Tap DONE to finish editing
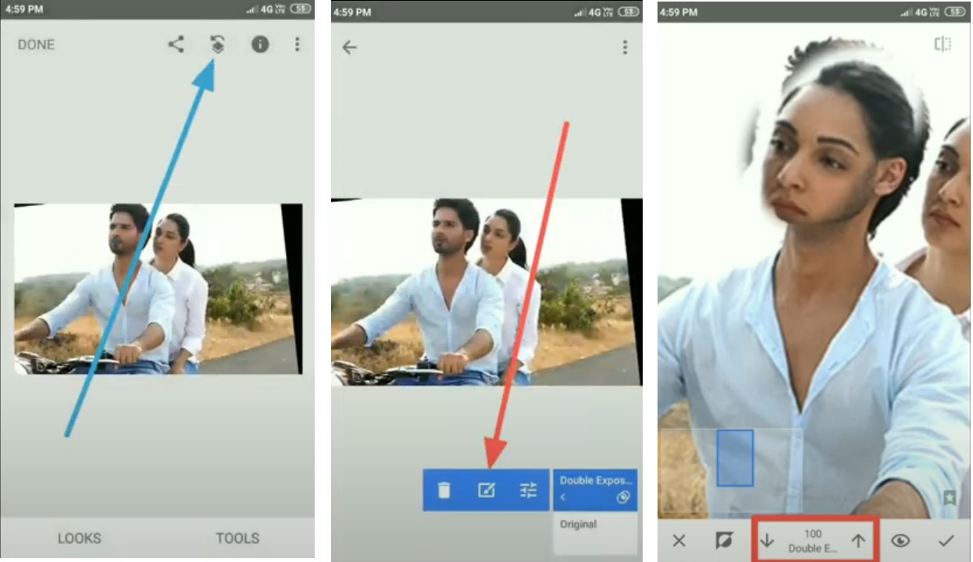The width and height of the screenshot is (973, 562). [x=35, y=44]
